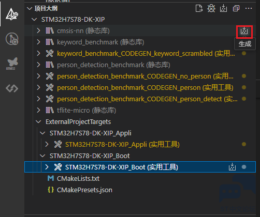Expand person_detection_benchmark_CODEGEN_person (实用工具) node

click(38, 87)
